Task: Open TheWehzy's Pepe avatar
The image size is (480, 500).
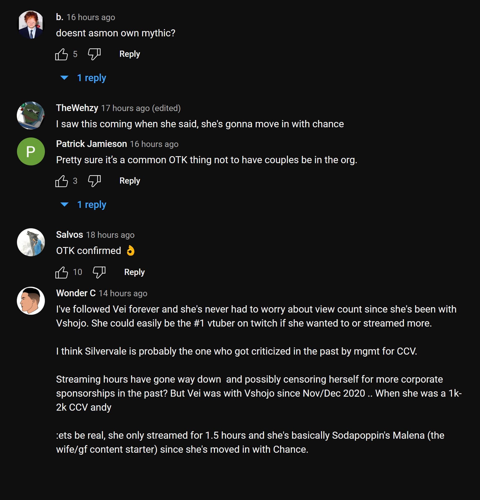Action: 31,115
